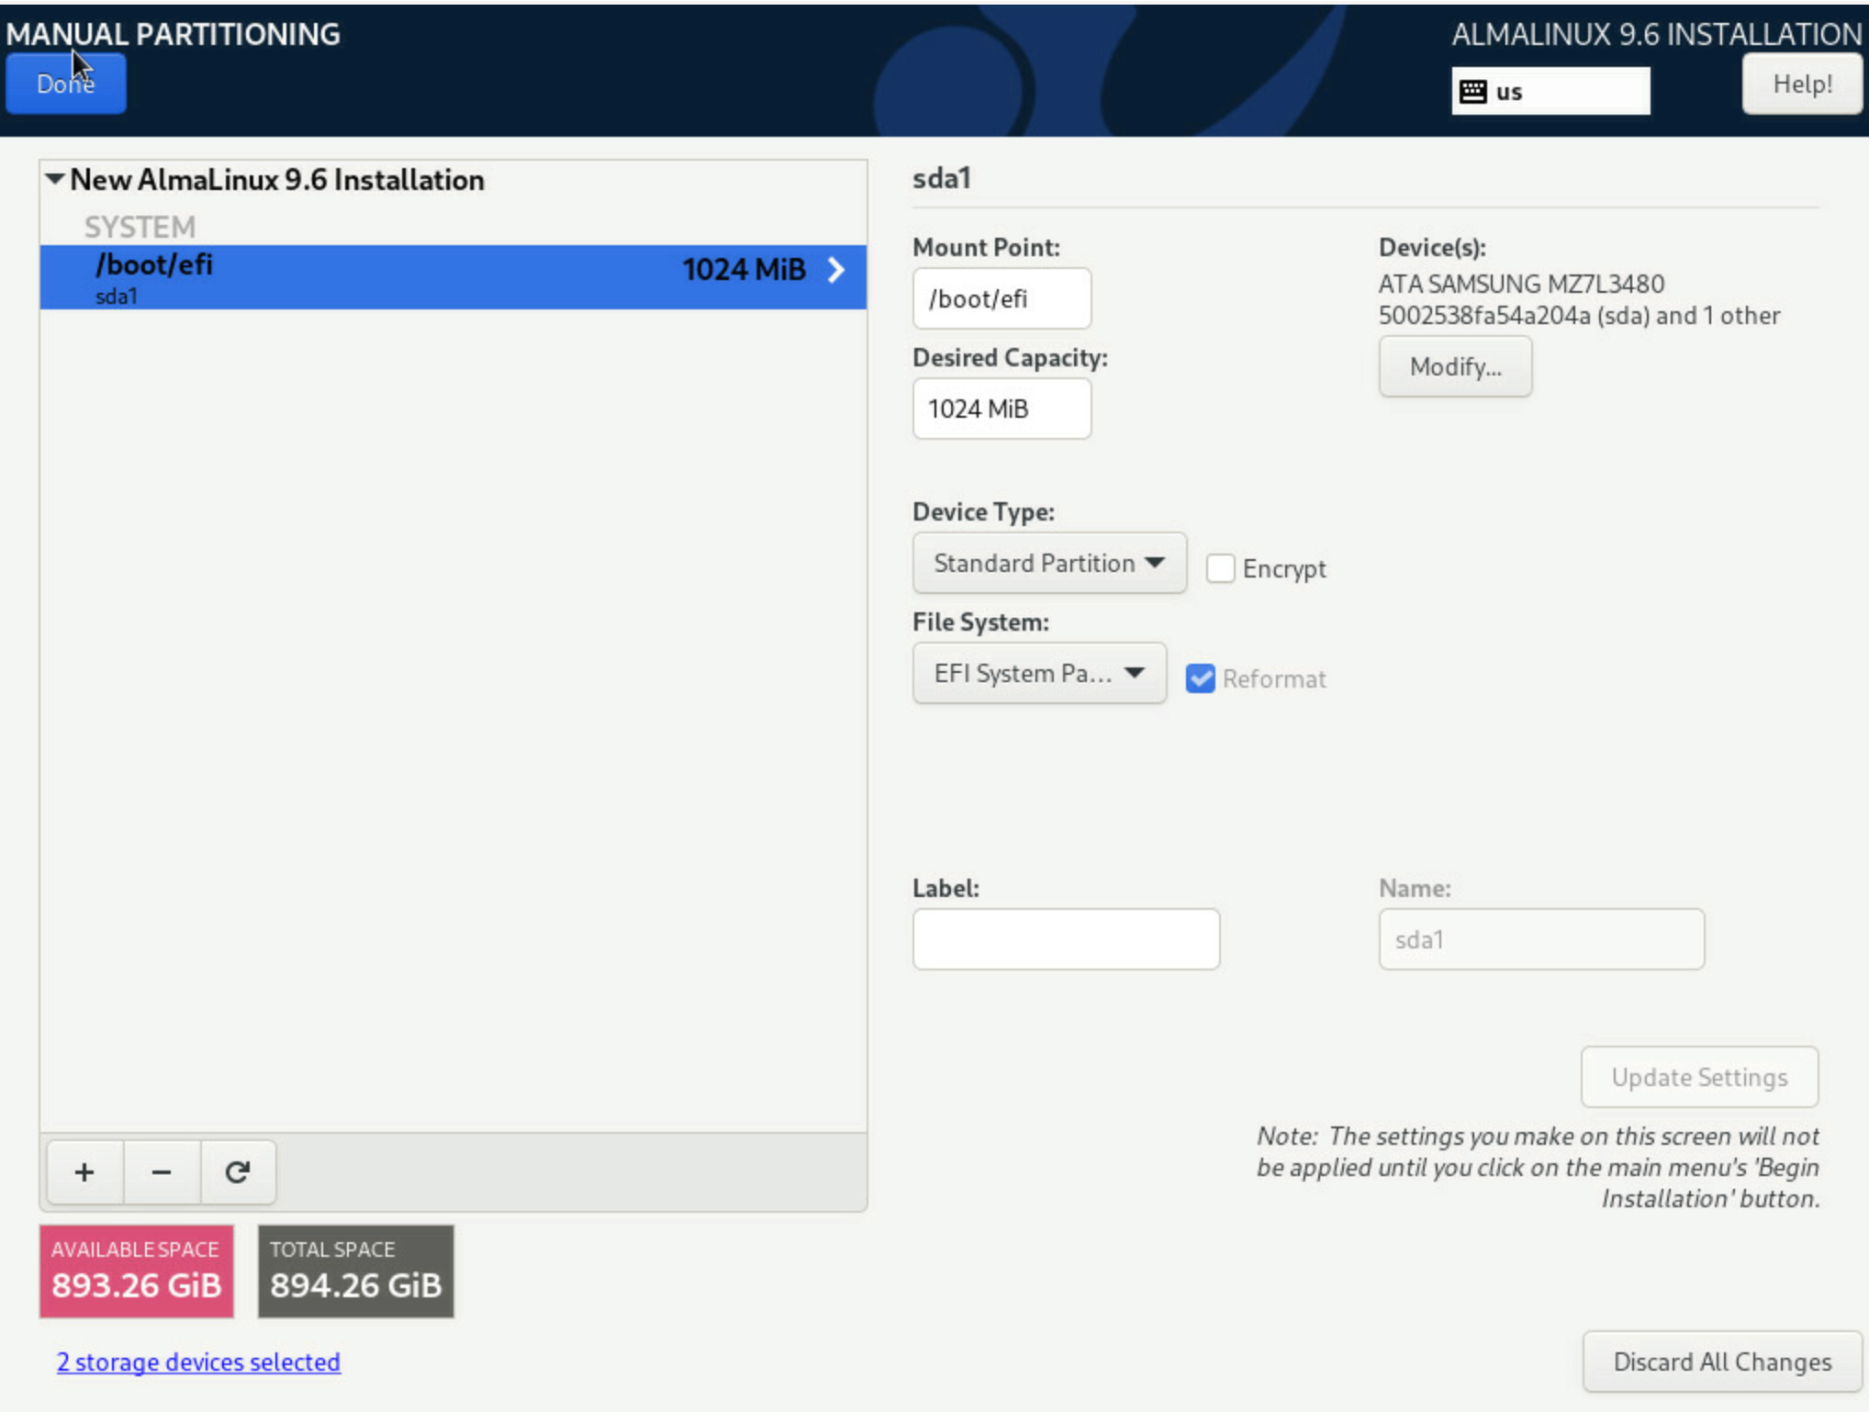Click the Name field showing sda1
1869x1412 pixels.
click(1541, 939)
